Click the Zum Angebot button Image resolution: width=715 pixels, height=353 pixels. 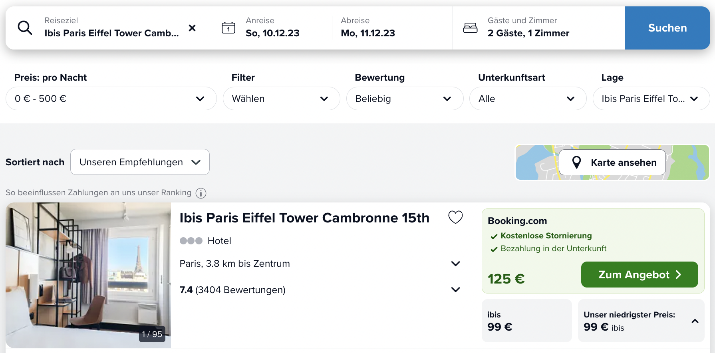tap(640, 275)
